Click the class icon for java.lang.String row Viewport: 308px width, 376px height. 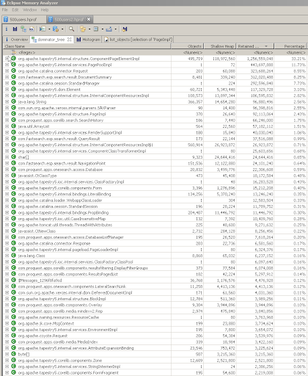[14, 101]
